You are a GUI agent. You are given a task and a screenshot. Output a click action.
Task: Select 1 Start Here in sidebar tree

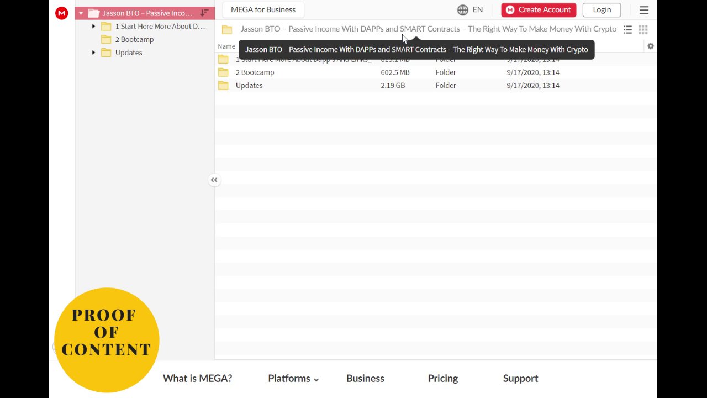(x=160, y=26)
